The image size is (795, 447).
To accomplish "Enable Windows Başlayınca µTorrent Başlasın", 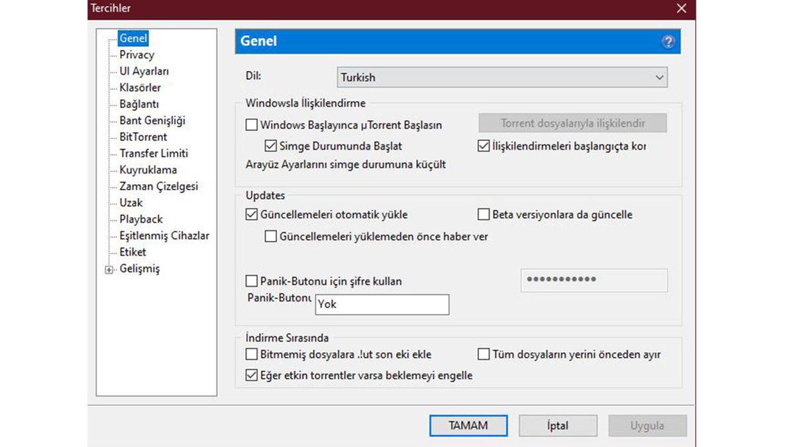I will [251, 124].
